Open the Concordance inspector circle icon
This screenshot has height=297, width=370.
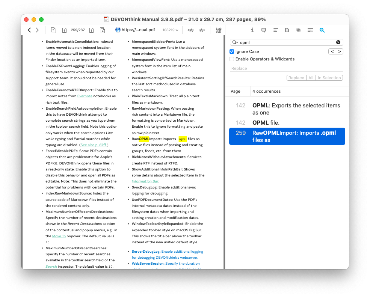pos(298,30)
